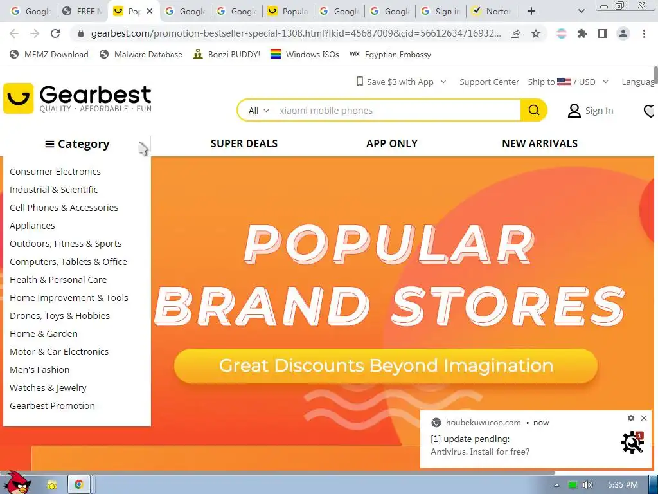The width and height of the screenshot is (658, 494).
Task: Switch to the Sign in tab
Action: point(441,12)
